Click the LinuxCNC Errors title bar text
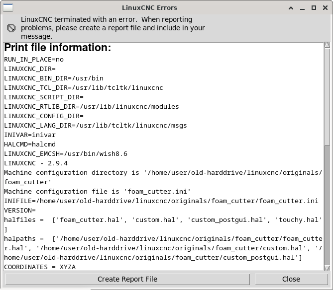Viewport: 333px width, 290px height. (x=149, y=8)
